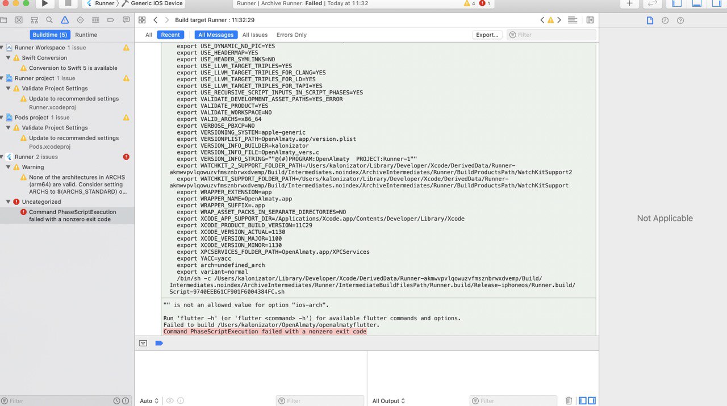Select the Errors Only filter
The image size is (727, 406).
pos(291,35)
